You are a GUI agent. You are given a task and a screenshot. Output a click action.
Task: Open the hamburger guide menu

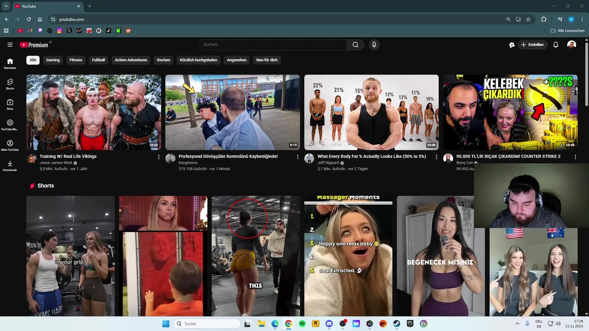tap(10, 45)
